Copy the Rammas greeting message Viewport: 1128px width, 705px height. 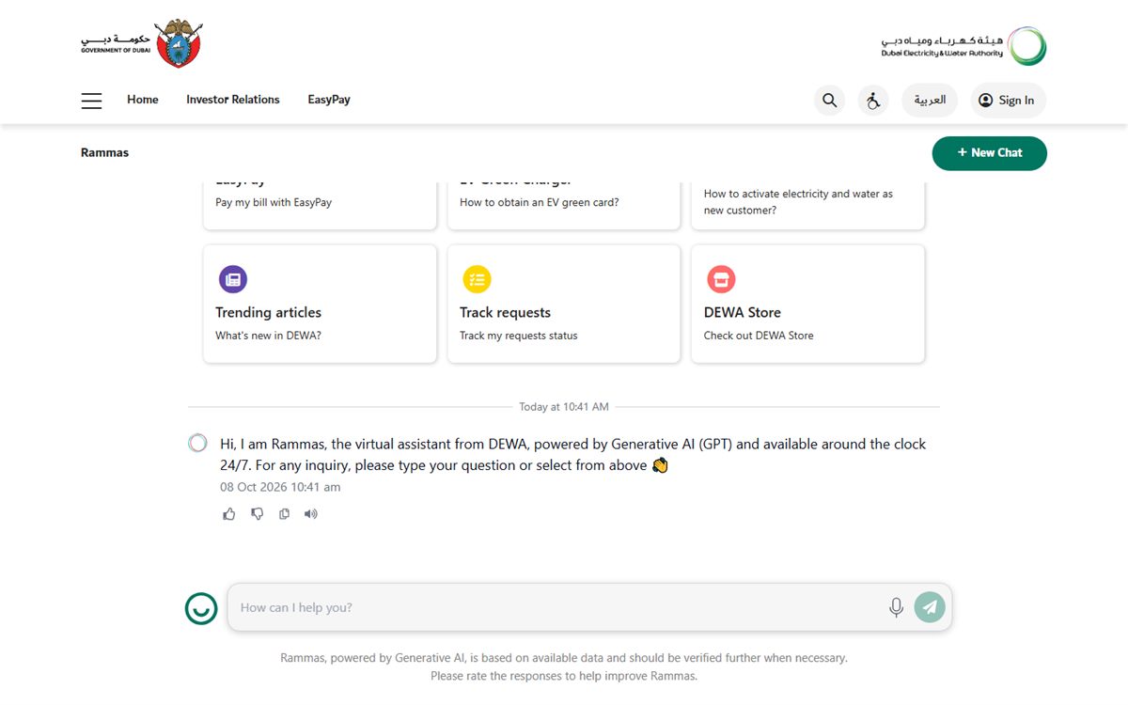[x=284, y=514]
